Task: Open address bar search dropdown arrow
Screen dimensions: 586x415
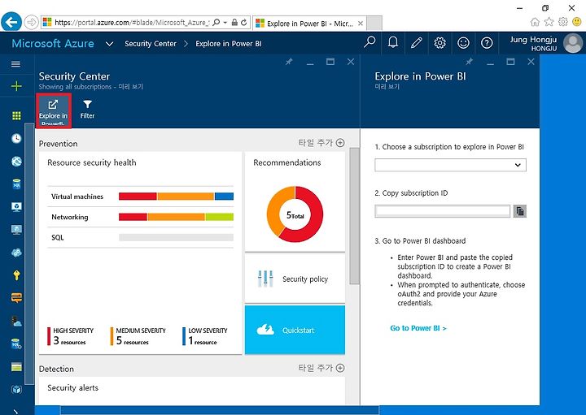Action: click(x=225, y=23)
